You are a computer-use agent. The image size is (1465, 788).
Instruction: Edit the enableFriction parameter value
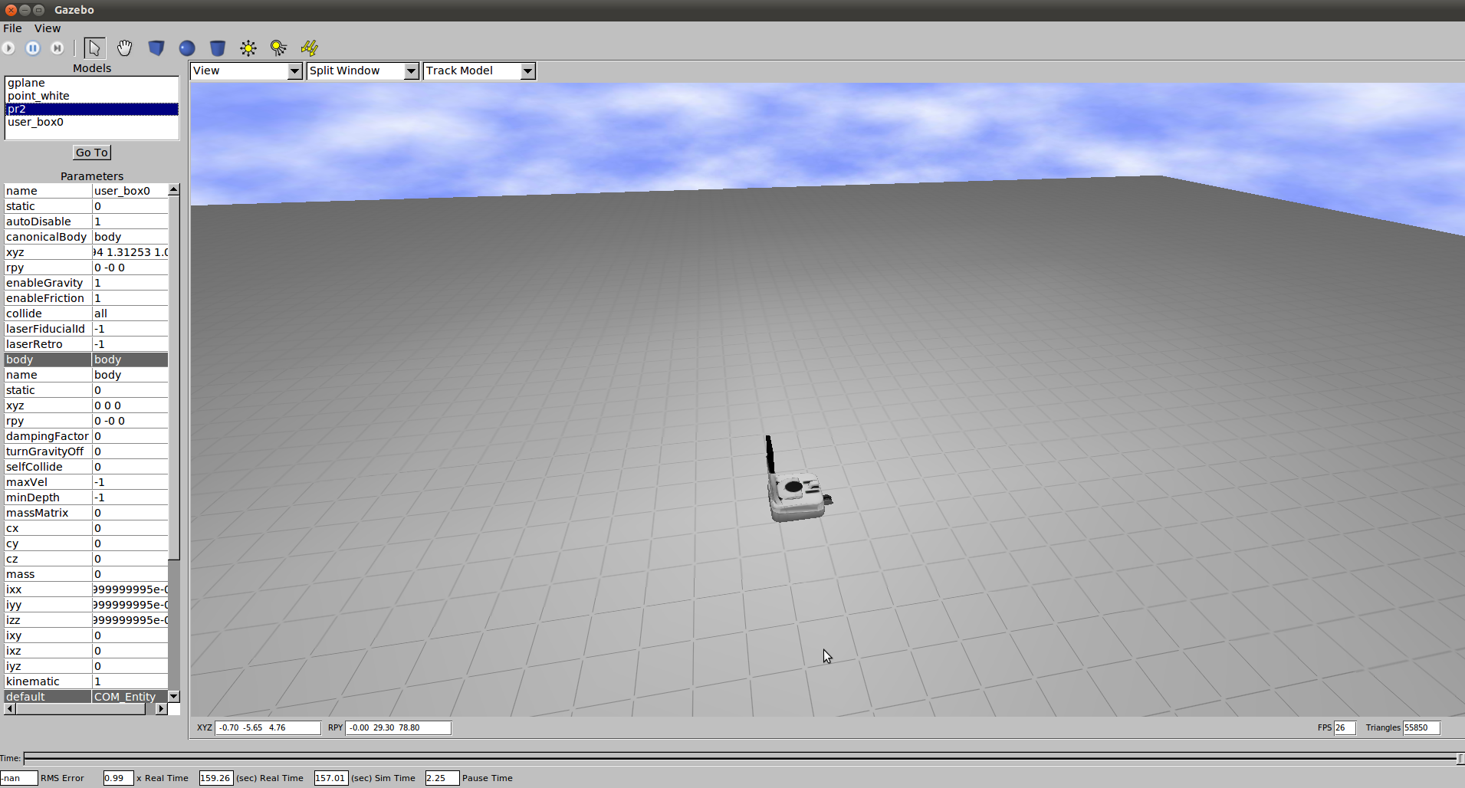point(130,298)
